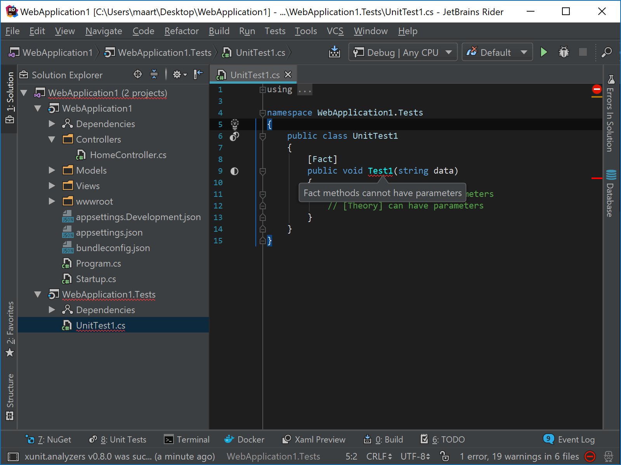Toggle the Favorites side tool window
Viewport: 621px width, 465px height.
tap(10, 329)
